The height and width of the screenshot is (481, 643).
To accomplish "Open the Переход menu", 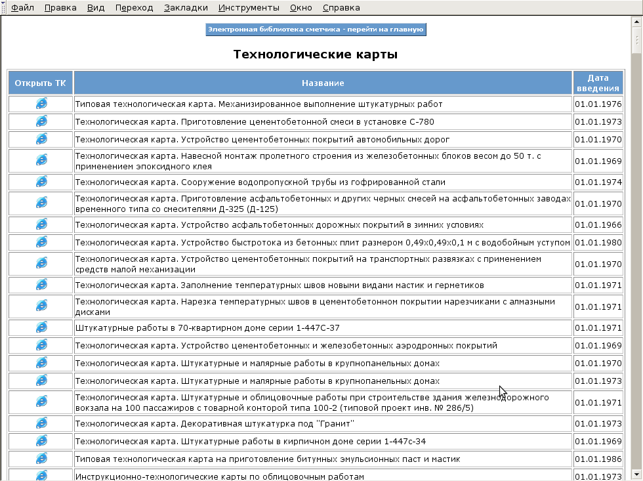I will coord(134,8).
